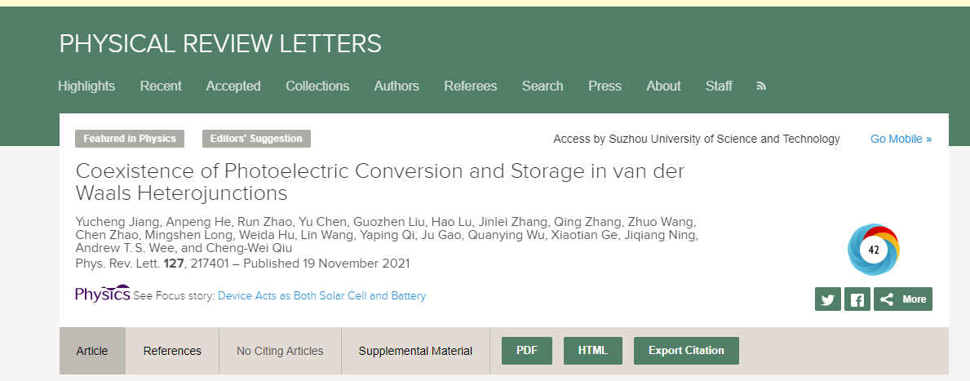Select the Supplemental Material tab
970x381 pixels.
(x=415, y=351)
